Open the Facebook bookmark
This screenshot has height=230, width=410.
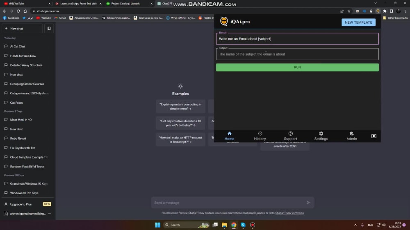pos(11,18)
